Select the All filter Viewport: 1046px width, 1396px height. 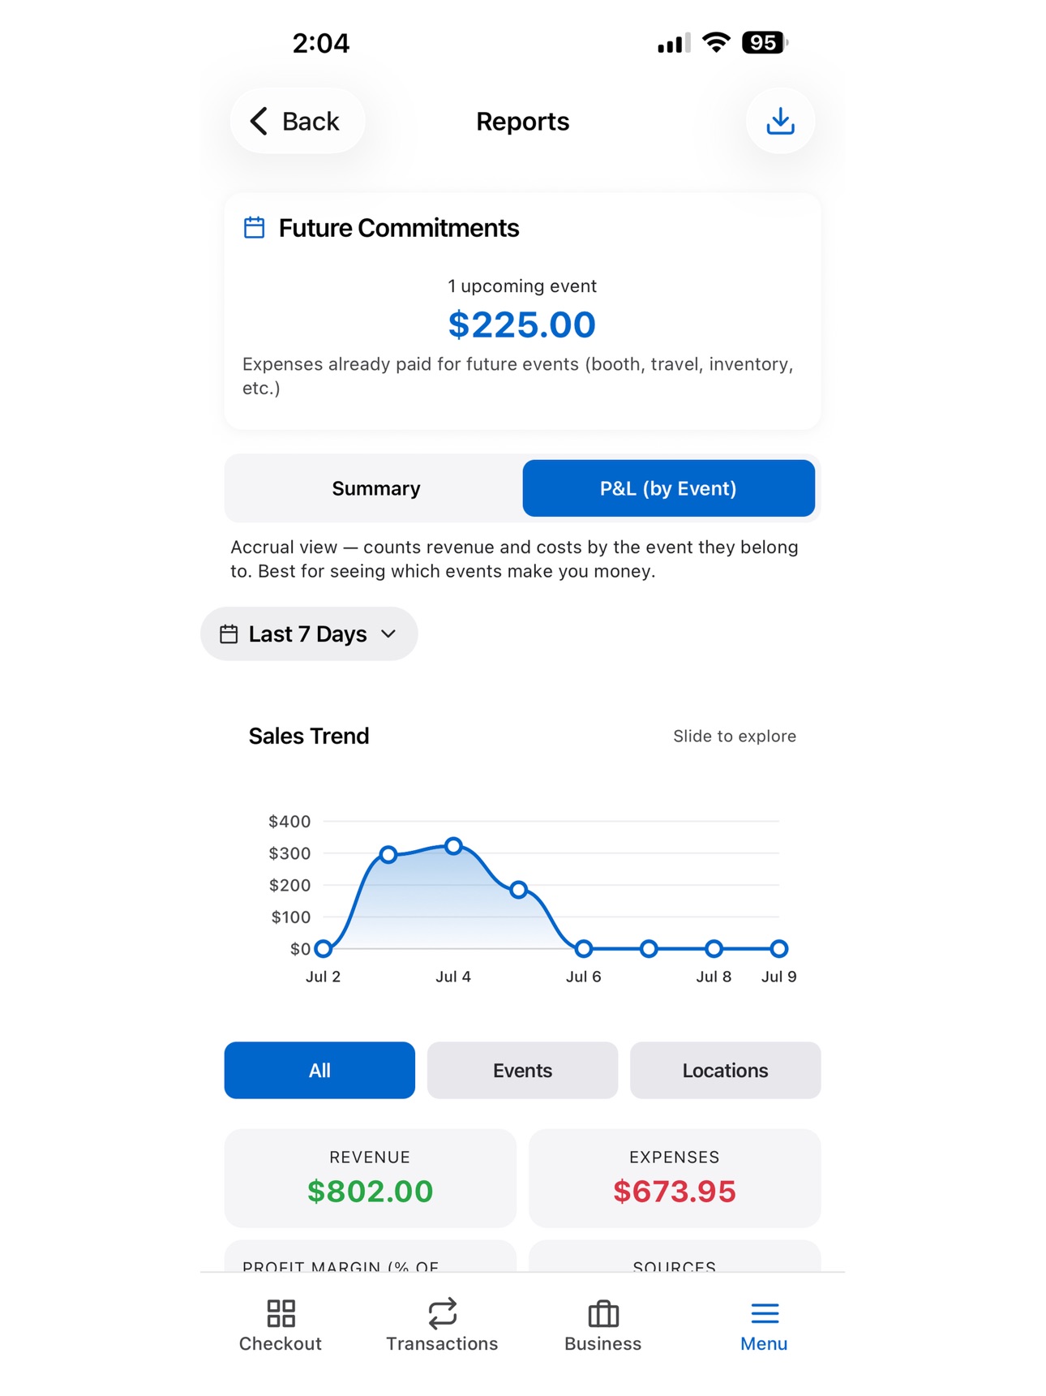click(x=319, y=1070)
